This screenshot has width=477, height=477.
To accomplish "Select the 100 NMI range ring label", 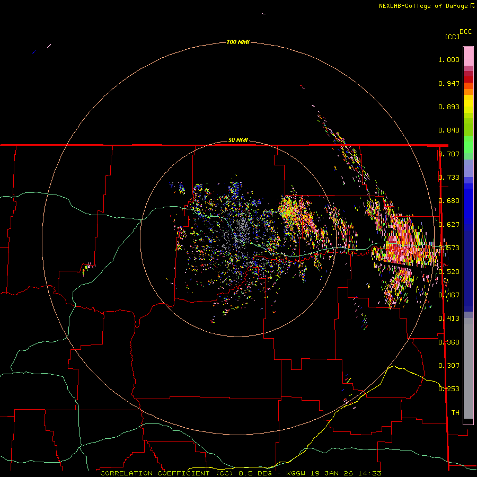I will [x=238, y=42].
